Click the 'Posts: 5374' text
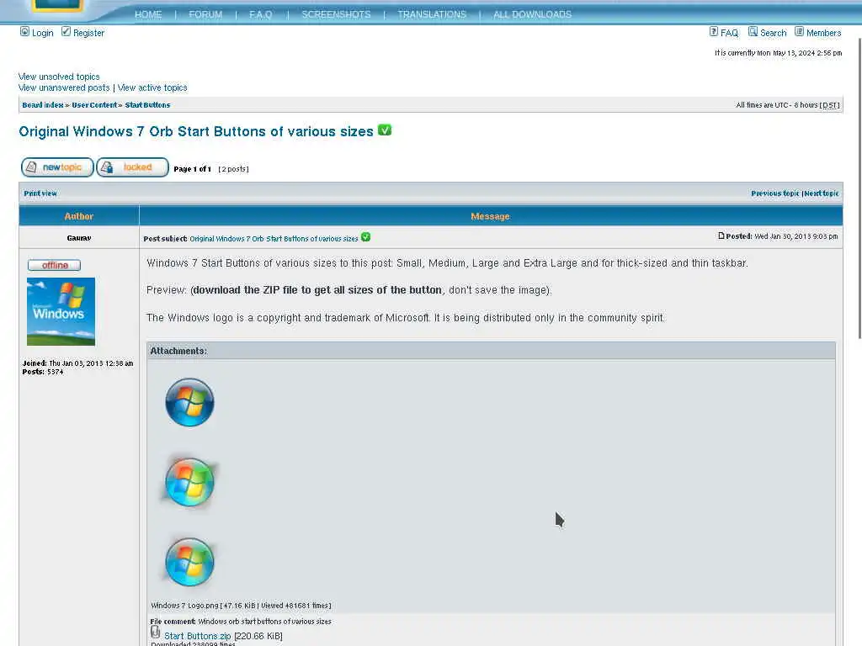Viewport: 862px width, 646px height. (x=43, y=372)
